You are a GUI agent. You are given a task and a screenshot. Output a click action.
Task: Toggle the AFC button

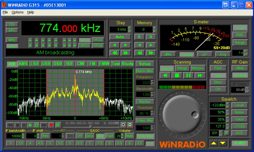click(x=12, y=30)
